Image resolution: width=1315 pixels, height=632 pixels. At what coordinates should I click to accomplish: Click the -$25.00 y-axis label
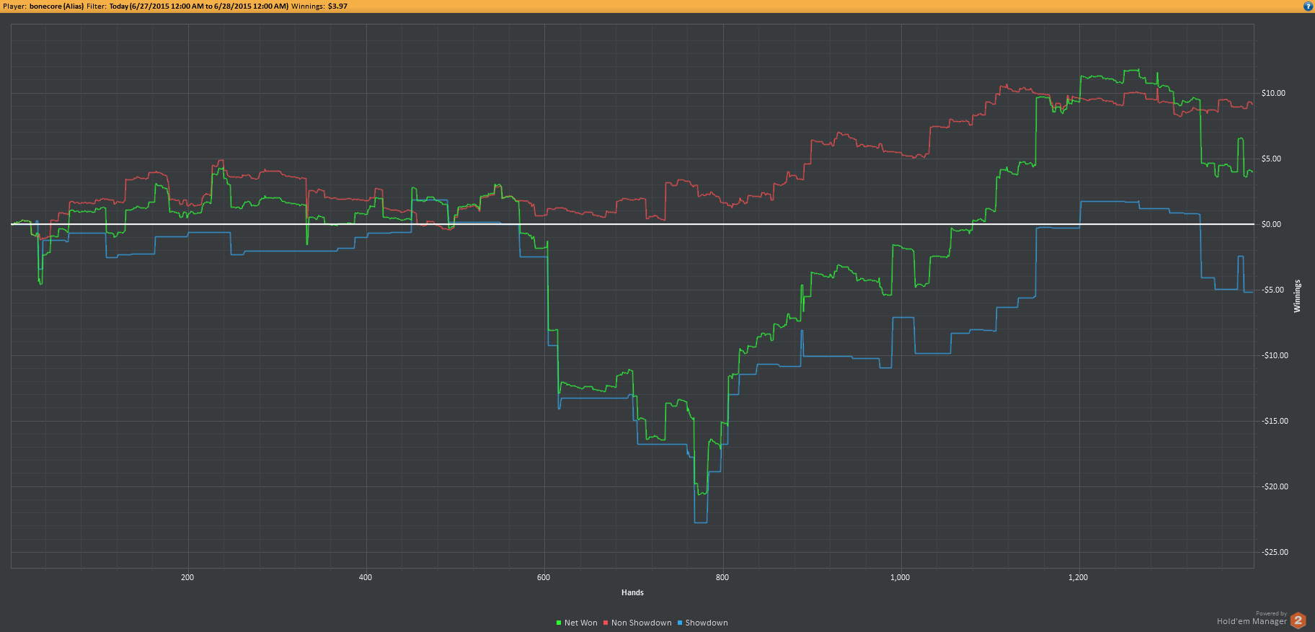(1275, 552)
